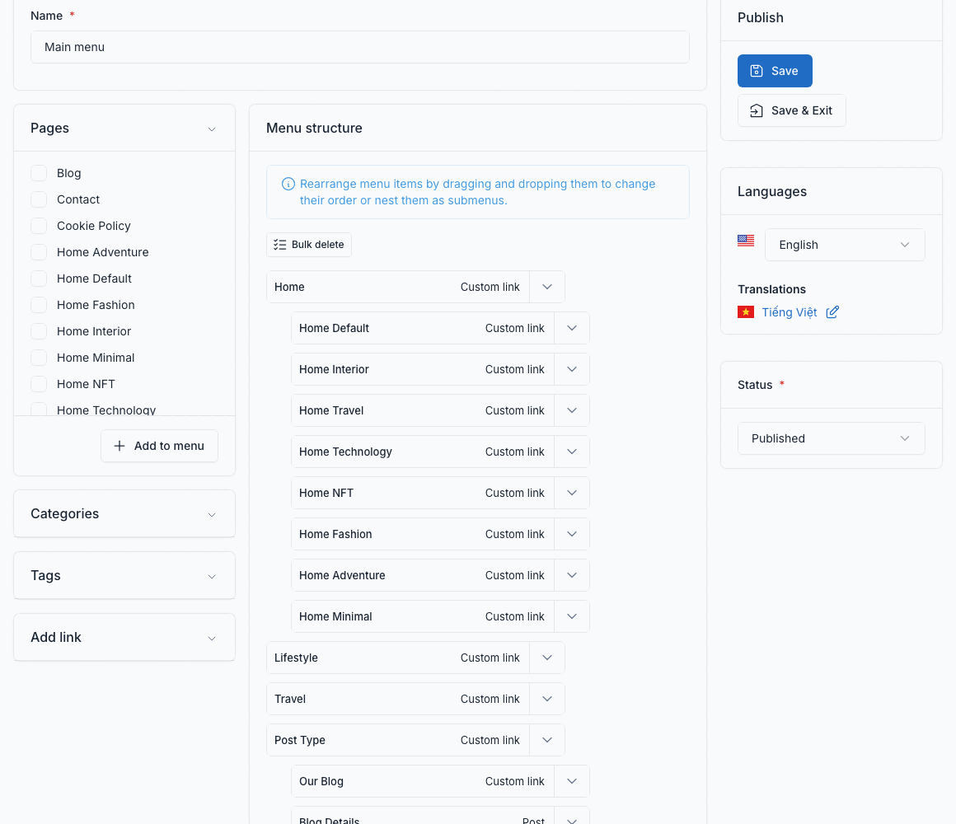Enable the Home Default page checkbox
956x824 pixels.
click(x=39, y=279)
